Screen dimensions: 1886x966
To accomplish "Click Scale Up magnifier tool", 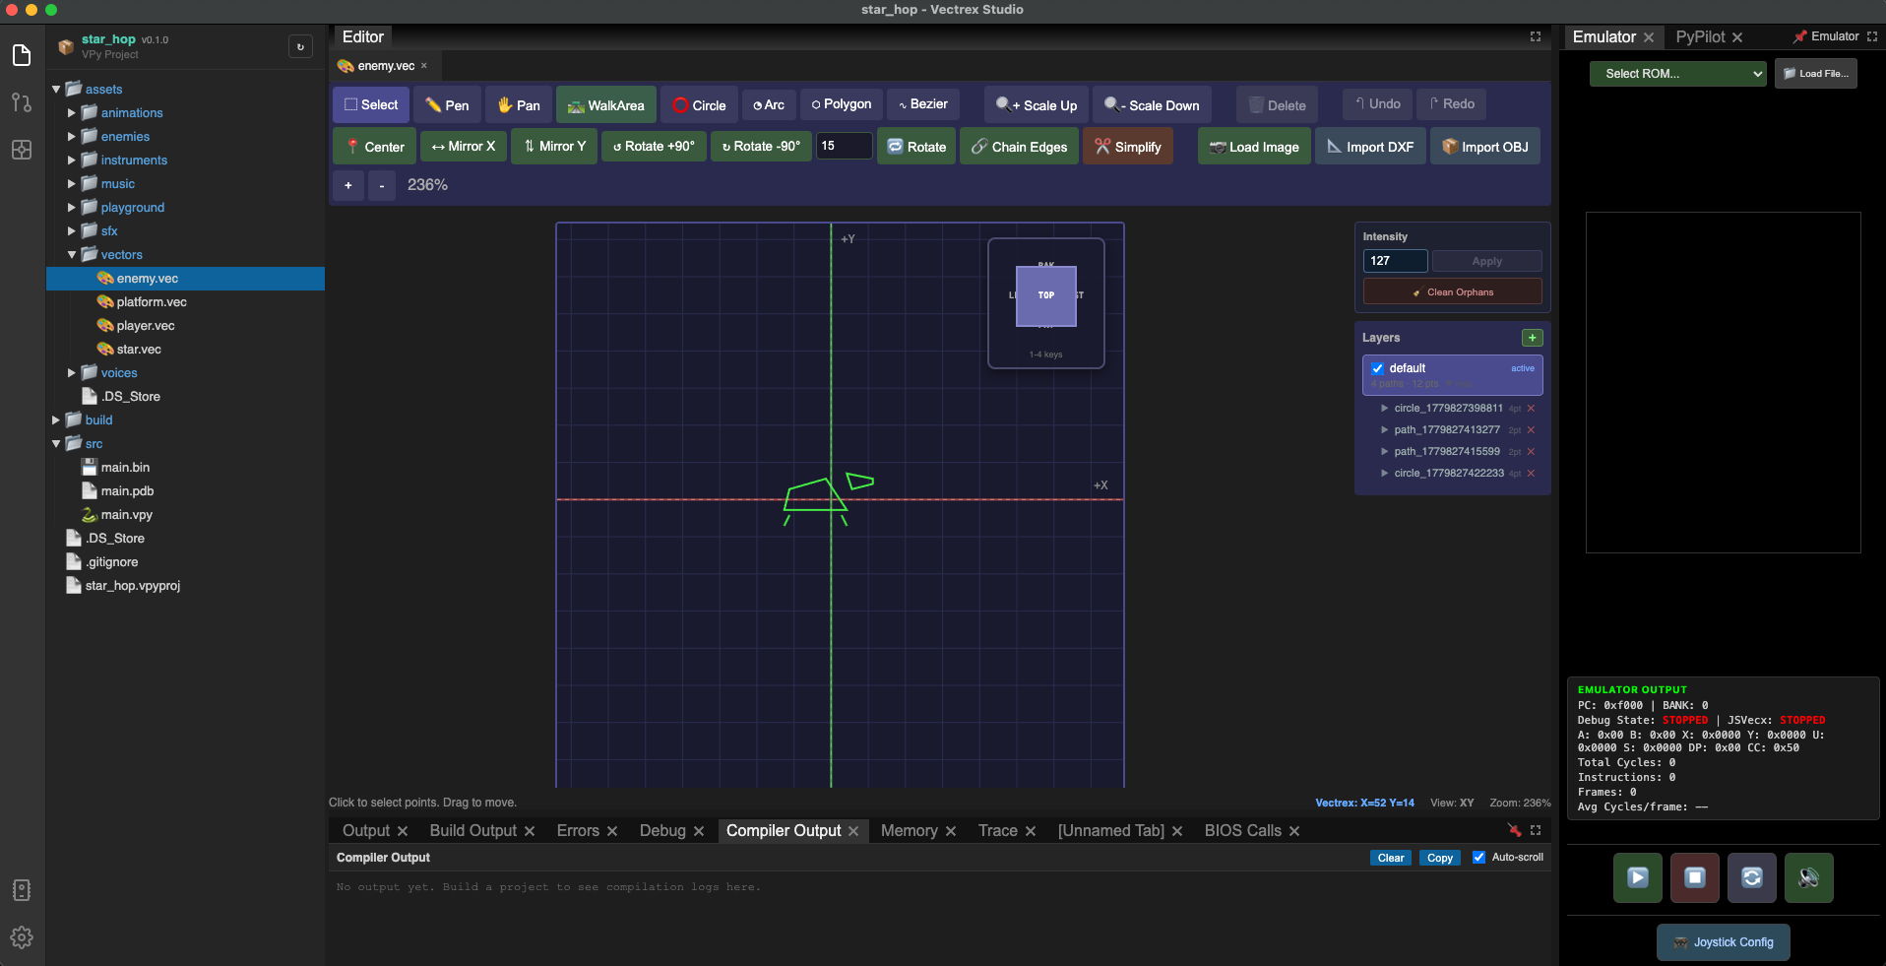I will tap(1037, 105).
